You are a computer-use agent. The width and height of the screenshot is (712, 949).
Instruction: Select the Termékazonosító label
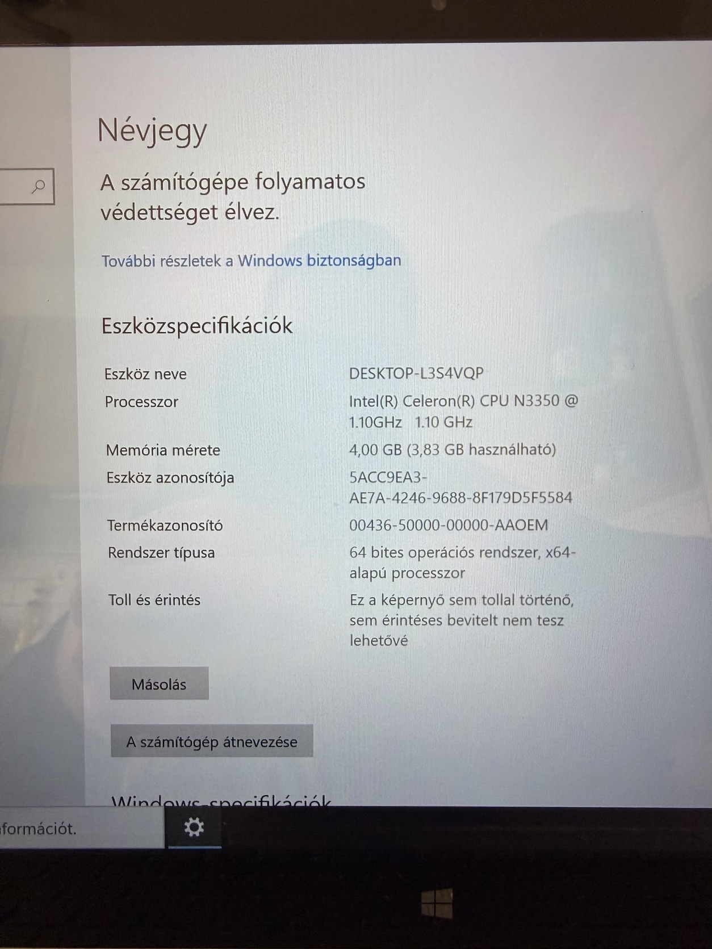[165, 526]
